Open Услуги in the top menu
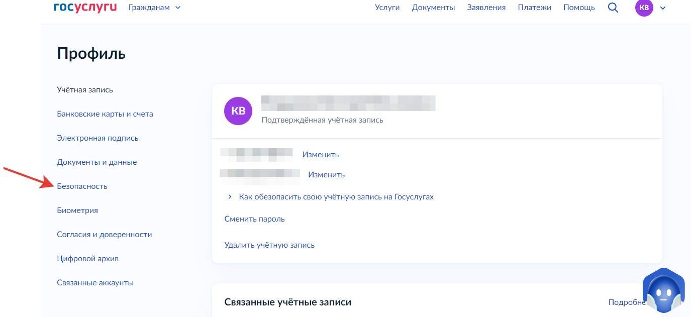The height and width of the screenshot is (317, 691). coord(387,8)
